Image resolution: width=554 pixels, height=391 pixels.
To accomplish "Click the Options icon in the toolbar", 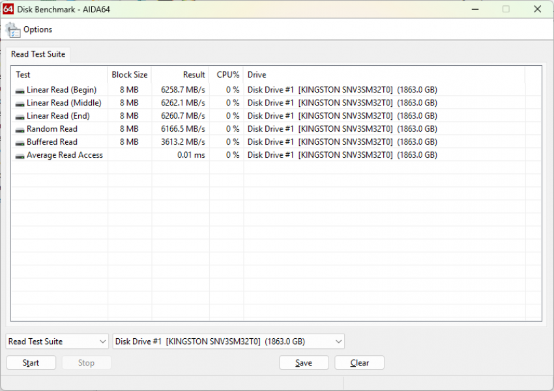I will (13, 30).
